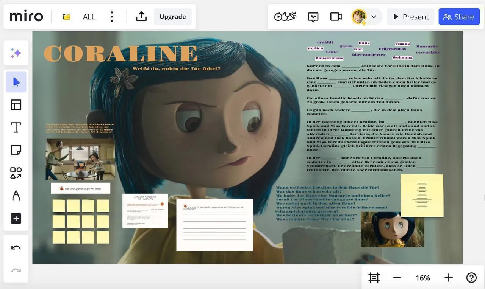Open the Miro AI sparkle tool
Screen dimensions: 485x289
pyautogui.click(x=16, y=53)
